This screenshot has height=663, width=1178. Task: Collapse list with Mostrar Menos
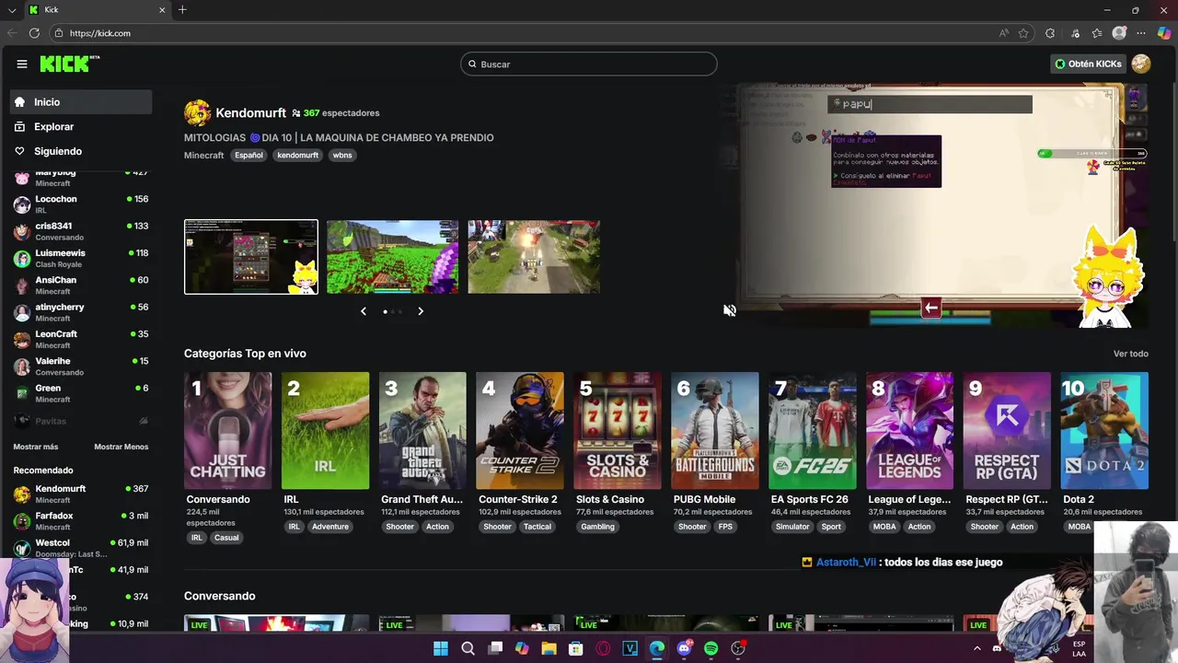121,447
